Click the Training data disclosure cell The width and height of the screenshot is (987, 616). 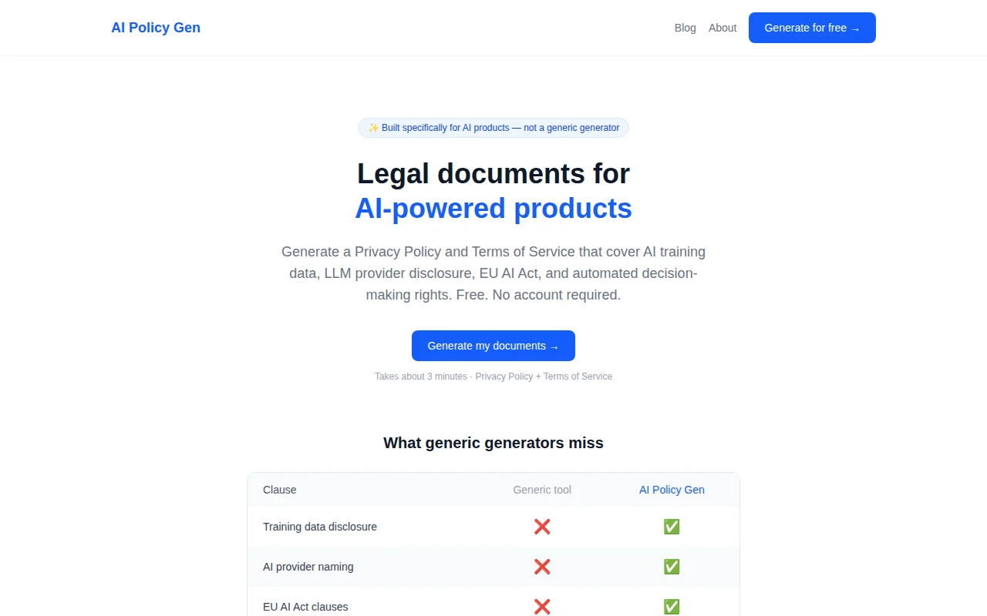click(x=320, y=527)
